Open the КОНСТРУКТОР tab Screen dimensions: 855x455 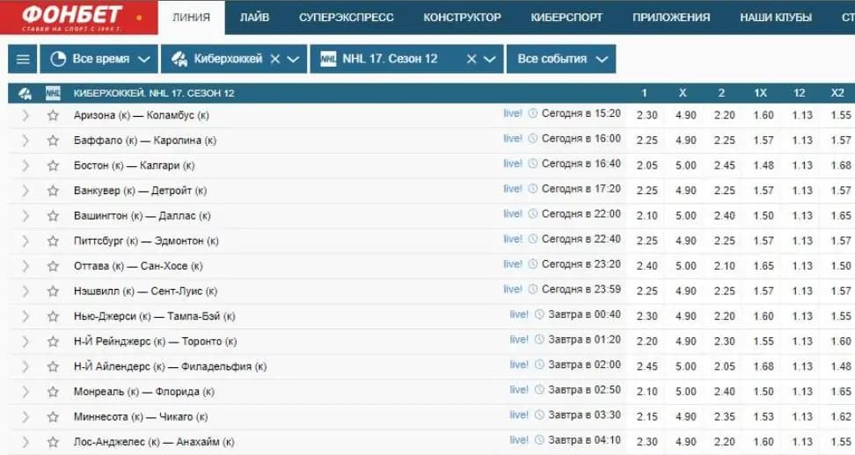coord(463,18)
